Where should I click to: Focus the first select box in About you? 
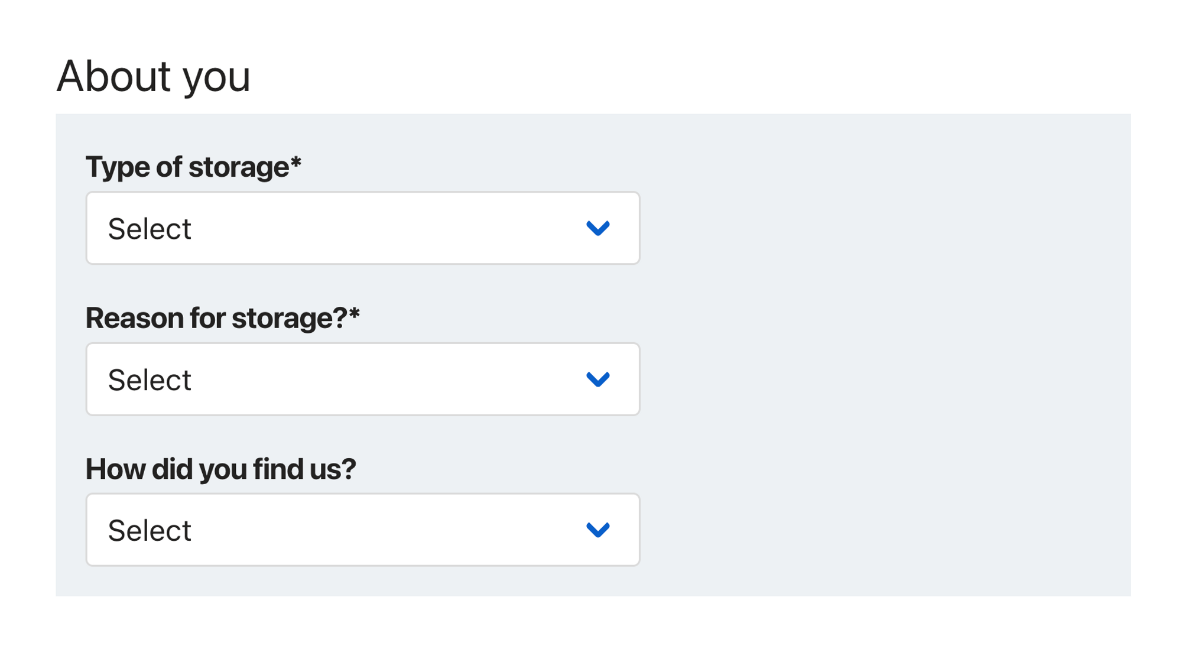[x=362, y=228]
